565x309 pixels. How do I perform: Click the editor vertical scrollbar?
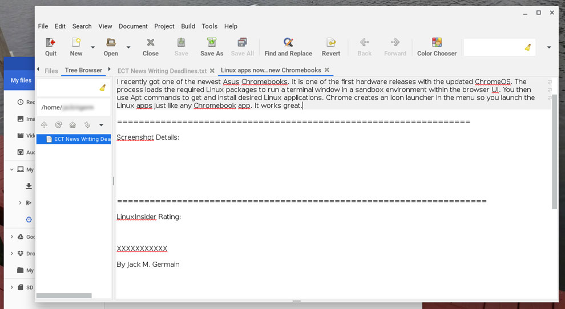pos(554,151)
